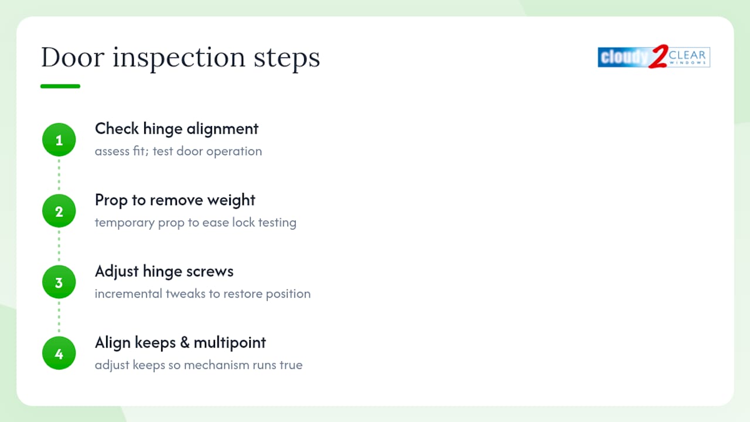The width and height of the screenshot is (750, 422).
Task: Select the green step 3 circle
Action: (x=59, y=283)
